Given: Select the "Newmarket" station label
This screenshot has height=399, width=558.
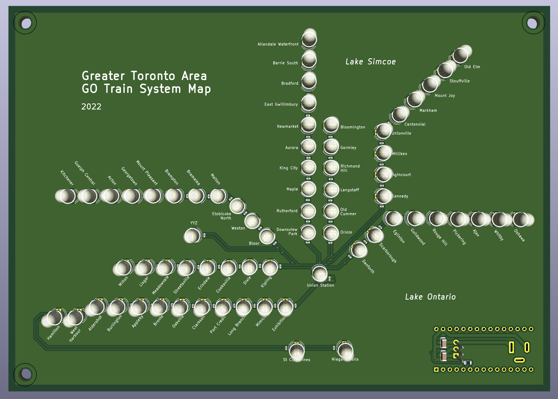Looking at the screenshot, I should click(x=288, y=126).
